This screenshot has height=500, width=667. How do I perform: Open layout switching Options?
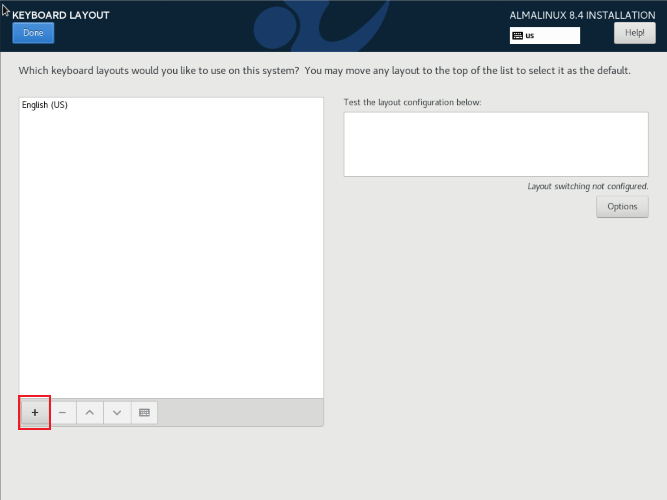coord(622,207)
